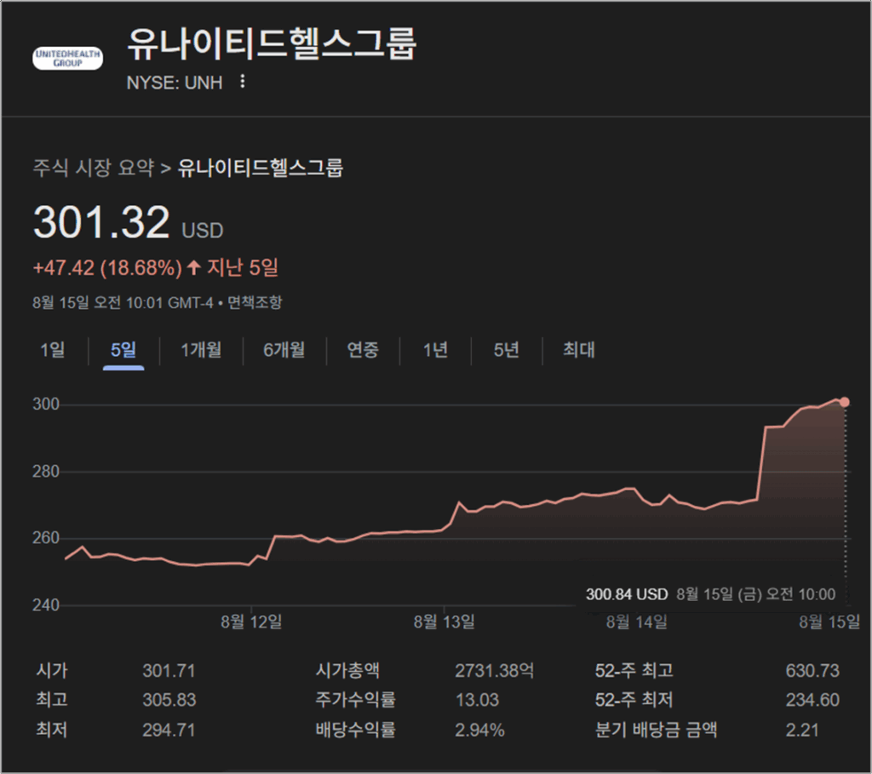The image size is (872, 774).
Task: Switch chart to the 1일 range
Action: 52,350
